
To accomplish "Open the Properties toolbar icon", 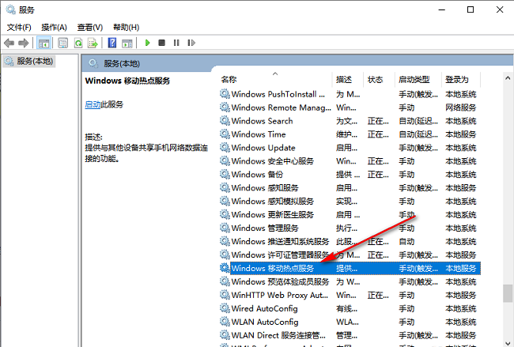I will click(62, 43).
